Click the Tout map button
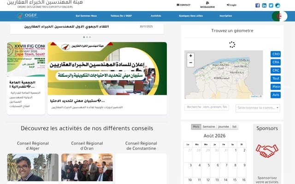Viewport: 295px width, 184px height. (x=276, y=79)
